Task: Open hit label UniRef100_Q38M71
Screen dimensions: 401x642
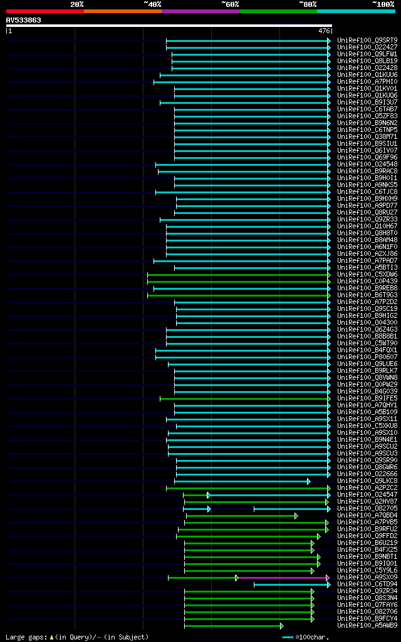Action: pos(367,137)
